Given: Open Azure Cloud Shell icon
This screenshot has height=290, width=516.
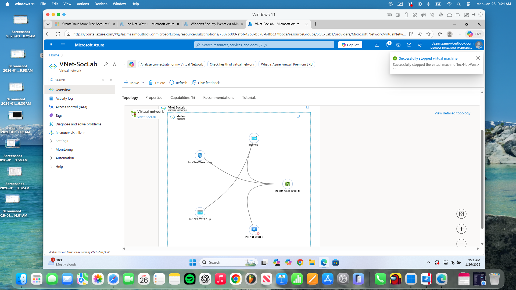Looking at the screenshot, I should (377, 45).
